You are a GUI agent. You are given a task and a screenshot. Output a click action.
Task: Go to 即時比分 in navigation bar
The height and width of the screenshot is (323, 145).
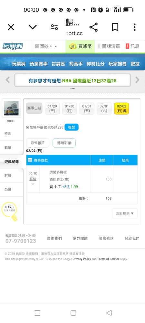[x=95, y=64]
